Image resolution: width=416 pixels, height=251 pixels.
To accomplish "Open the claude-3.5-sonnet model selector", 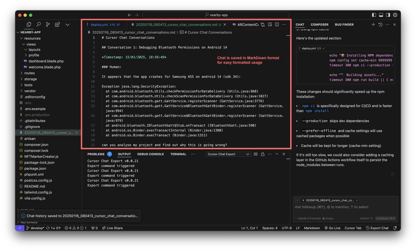I will pos(308,218).
